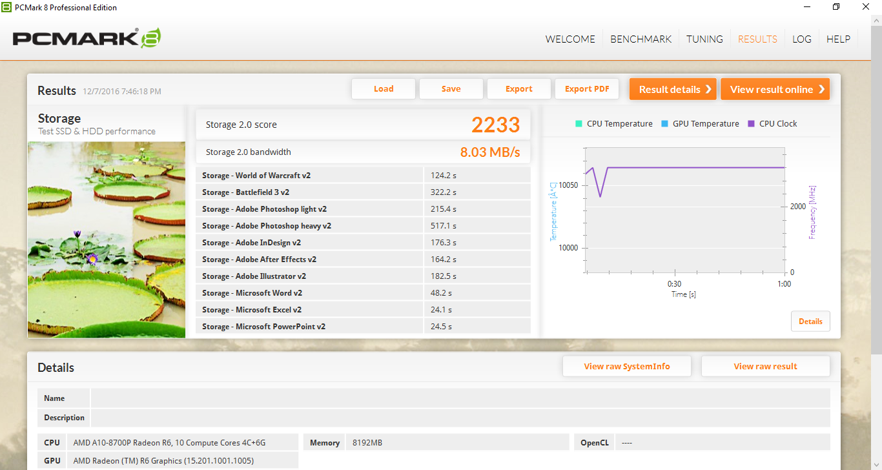Click the Details button under the chart
The image size is (882, 470).
pyautogui.click(x=810, y=322)
